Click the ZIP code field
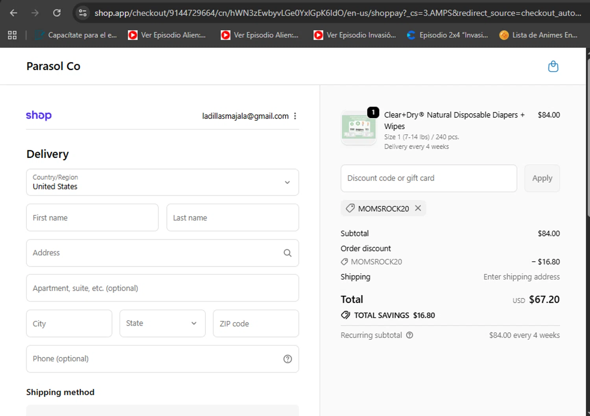 (x=256, y=324)
